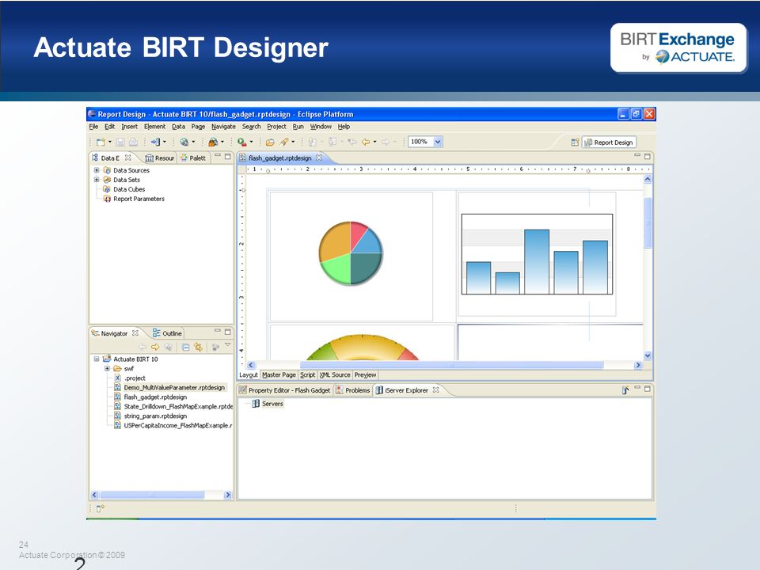Switch to the Preview tab
Image resolution: width=760 pixels, height=570 pixels.
point(365,374)
